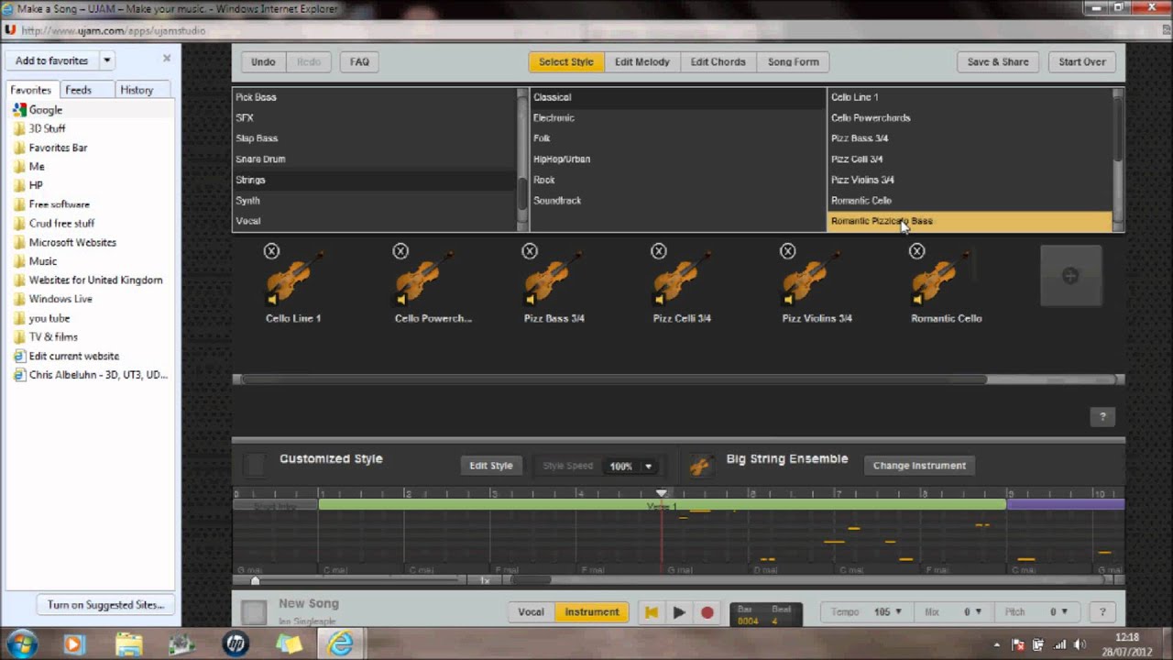Mute the Cello Line 1 track speaker

pos(272,299)
